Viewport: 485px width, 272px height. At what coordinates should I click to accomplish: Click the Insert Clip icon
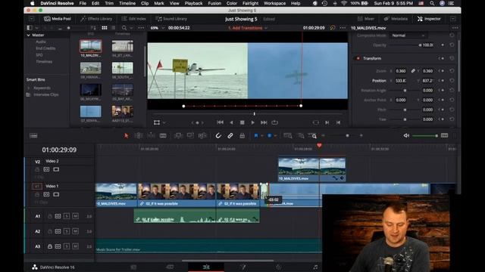tap(178, 136)
